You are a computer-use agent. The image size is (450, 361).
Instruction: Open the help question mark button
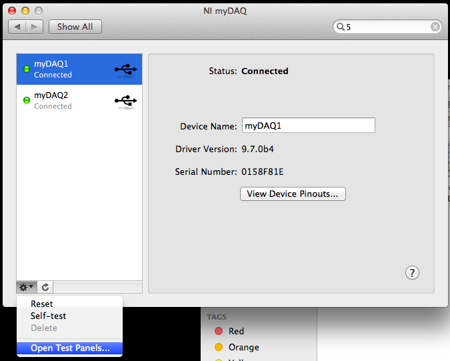click(413, 272)
